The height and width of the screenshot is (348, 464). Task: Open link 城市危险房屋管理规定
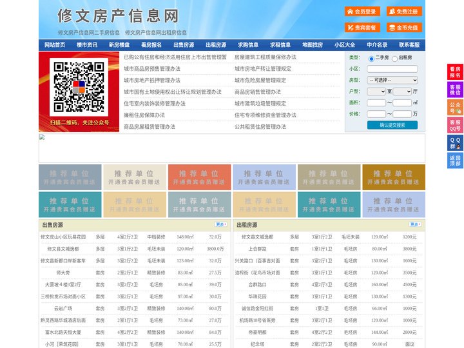[x=260, y=80]
